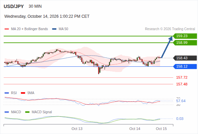
Task: Click the 158.12 pivot price tag
Action: click(185, 66)
